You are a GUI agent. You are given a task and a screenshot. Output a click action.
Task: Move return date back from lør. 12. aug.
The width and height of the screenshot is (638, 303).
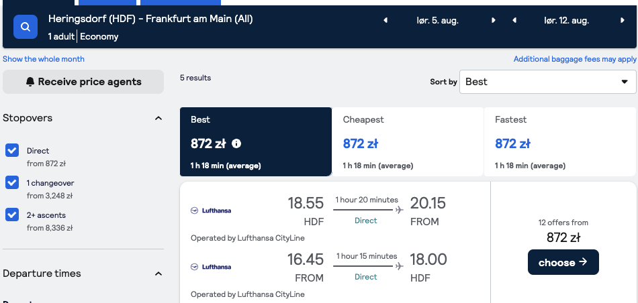514,20
